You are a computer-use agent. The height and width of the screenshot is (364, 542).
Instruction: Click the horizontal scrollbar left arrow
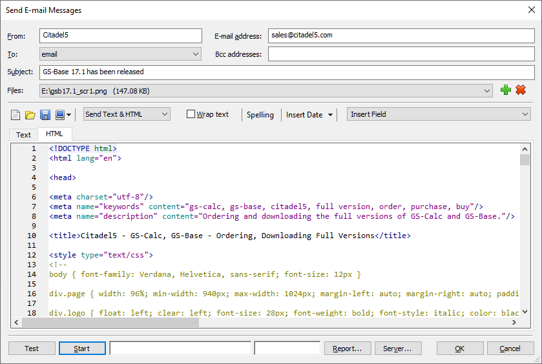click(x=16, y=322)
